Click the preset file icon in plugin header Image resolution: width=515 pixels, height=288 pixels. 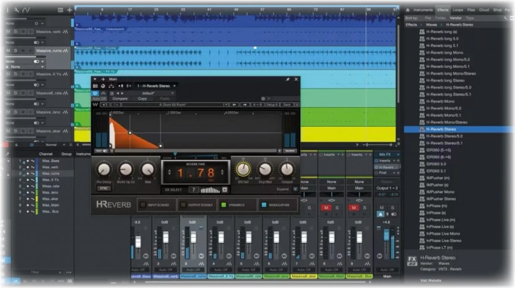point(112,93)
